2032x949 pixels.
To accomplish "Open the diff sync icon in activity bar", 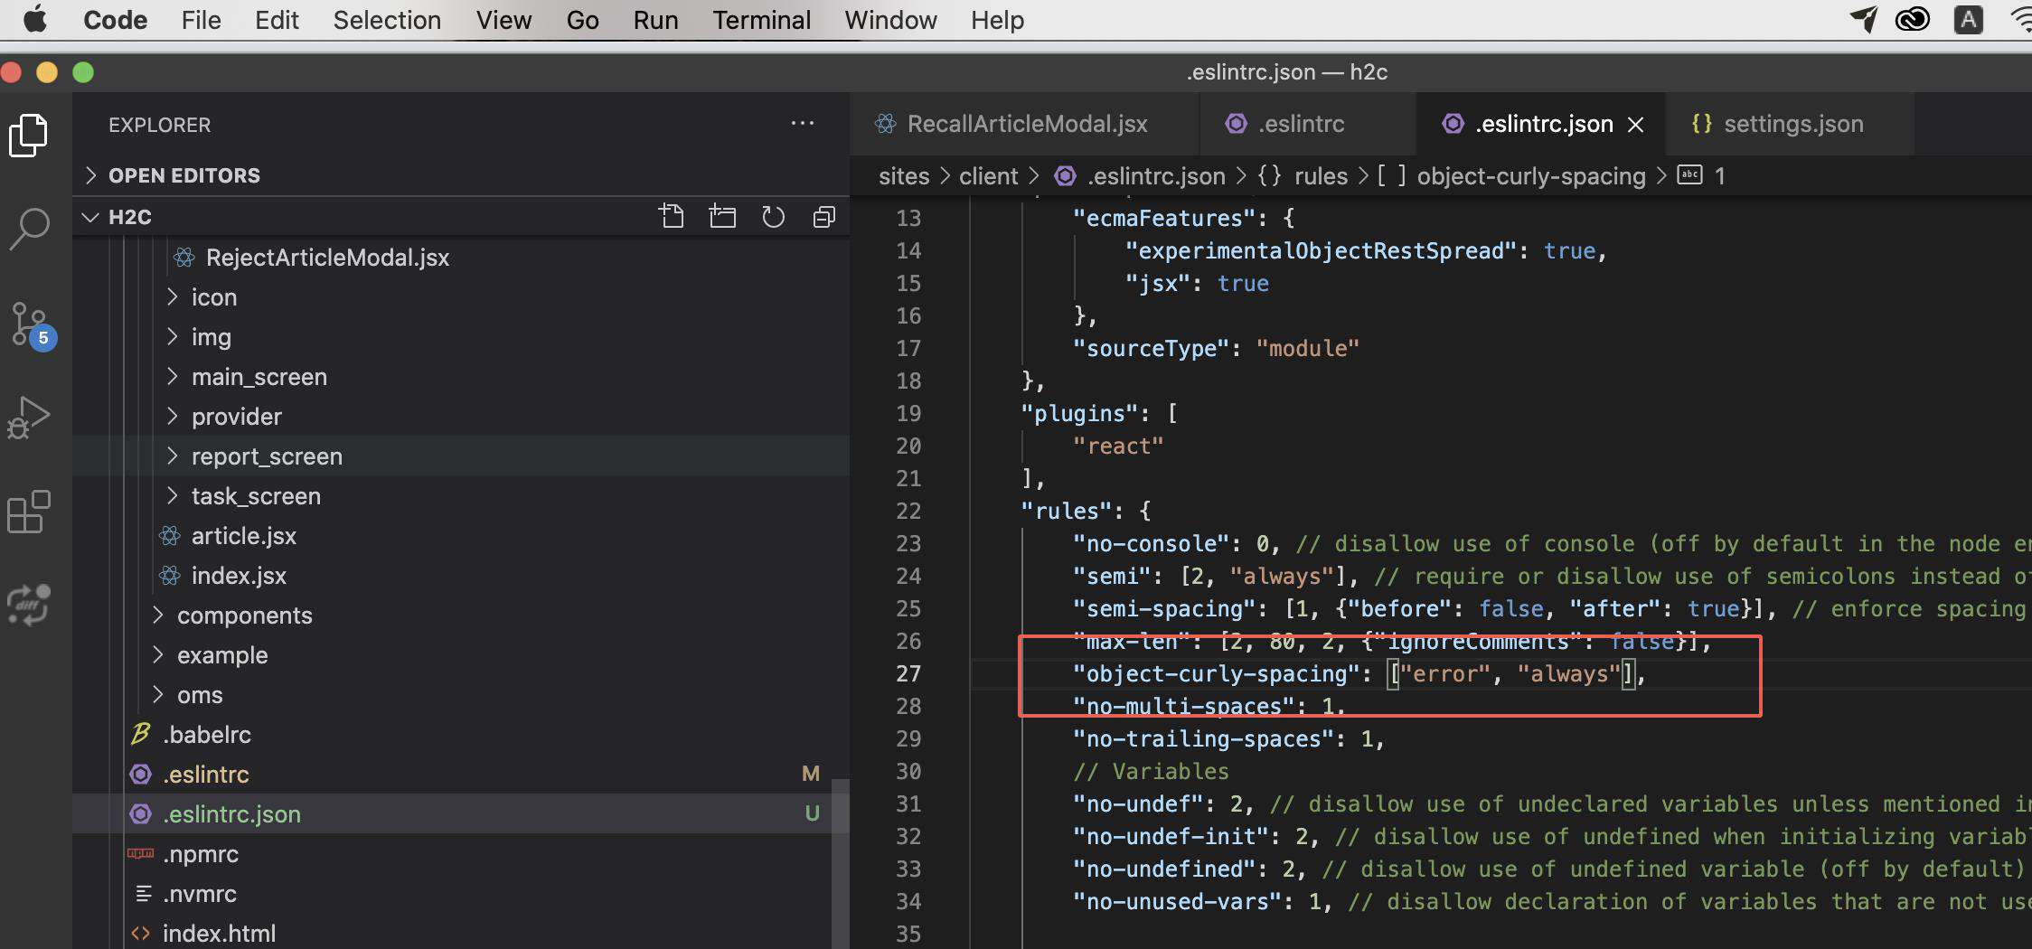I will pos(29,605).
